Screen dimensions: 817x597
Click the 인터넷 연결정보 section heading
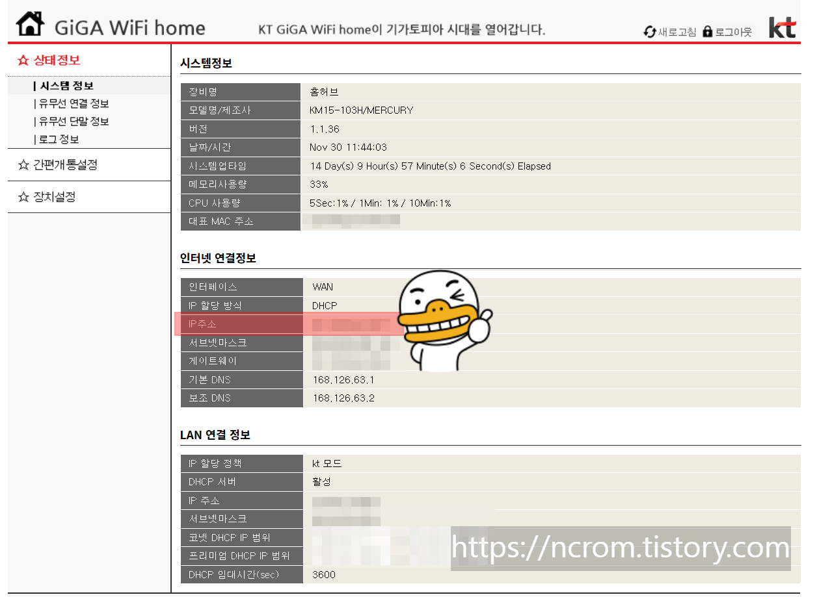218,258
